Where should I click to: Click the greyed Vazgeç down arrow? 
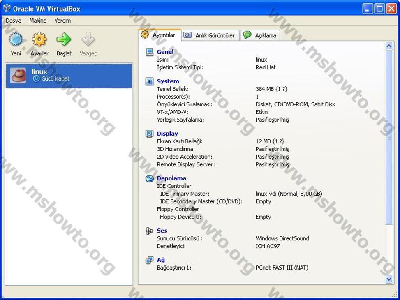coord(88,39)
